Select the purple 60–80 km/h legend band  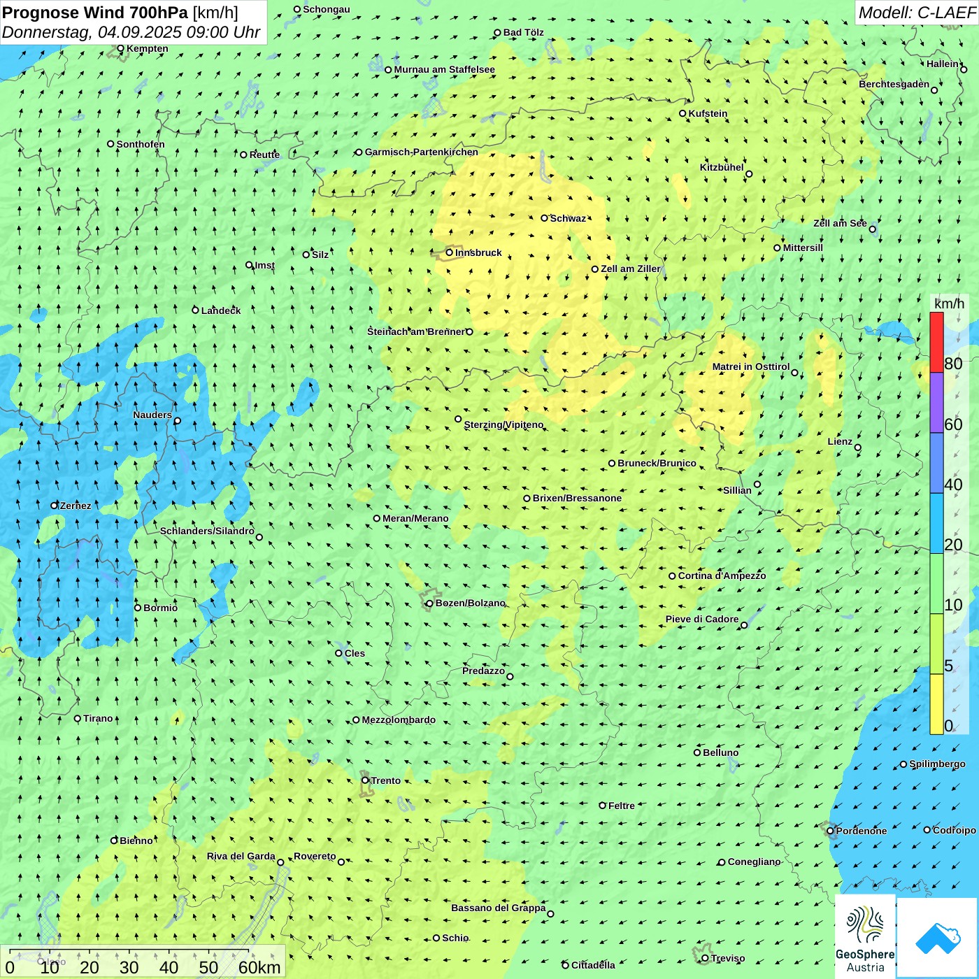(x=936, y=403)
